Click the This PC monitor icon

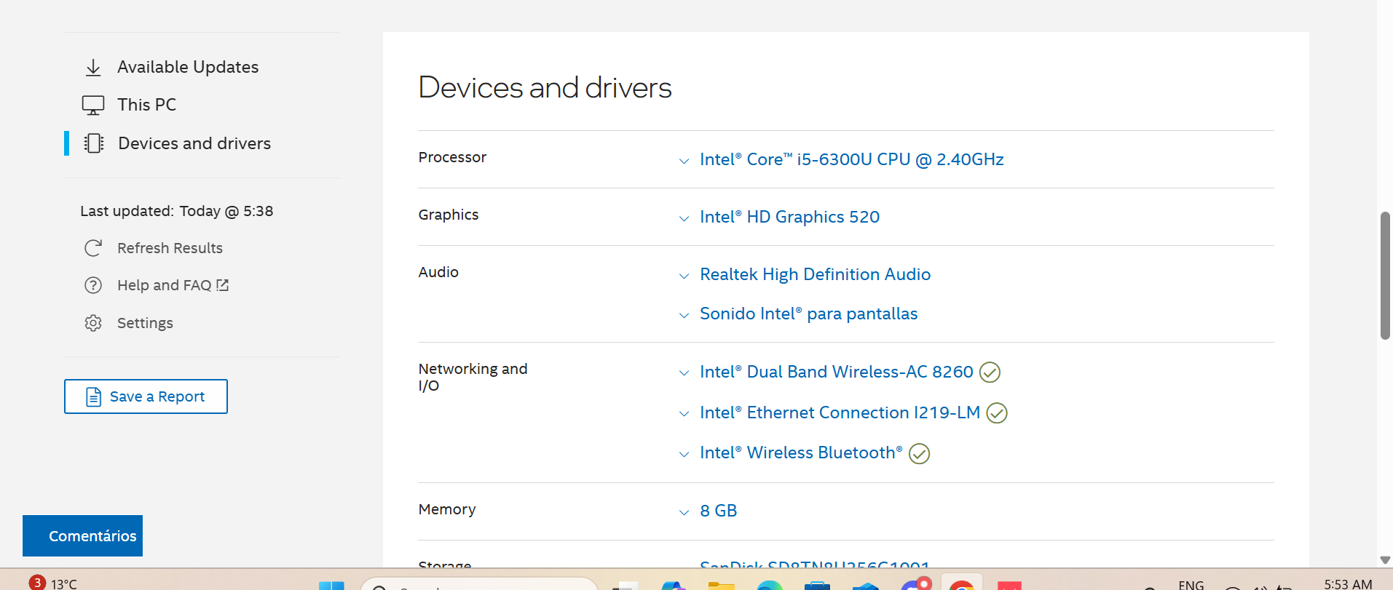pos(93,105)
